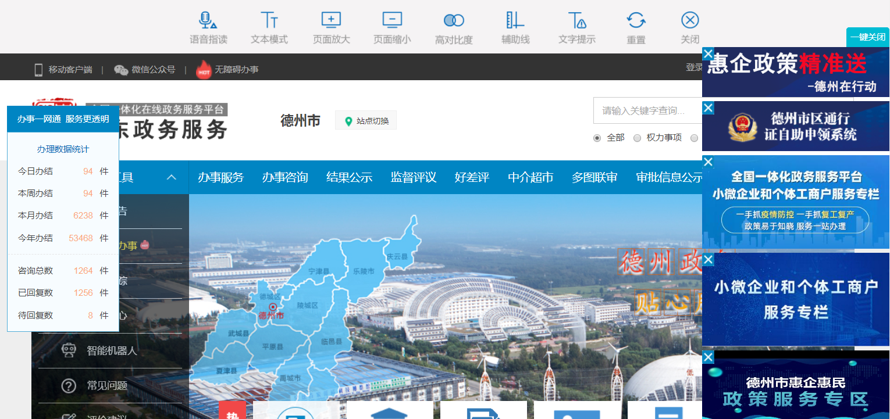This screenshot has height=419, width=890.
Task: Click the 页面缩小 zoom out icon
Action: click(392, 26)
